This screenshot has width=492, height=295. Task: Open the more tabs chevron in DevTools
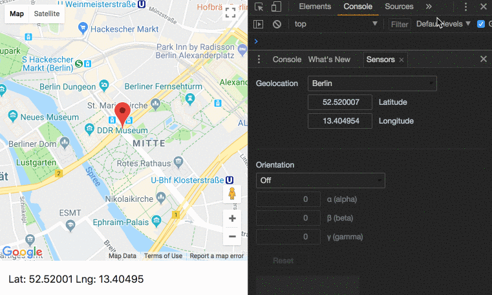429,6
